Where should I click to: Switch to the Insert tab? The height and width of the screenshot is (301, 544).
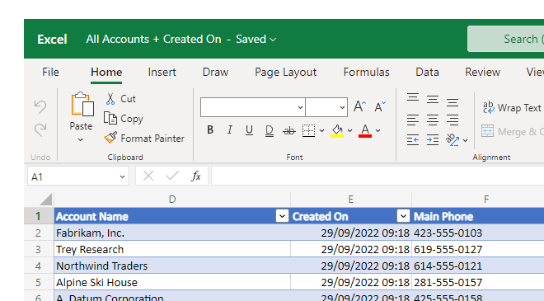coord(162,72)
